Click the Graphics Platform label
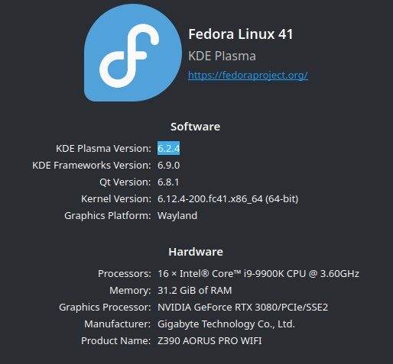This screenshot has width=393, height=364. [108, 216]
